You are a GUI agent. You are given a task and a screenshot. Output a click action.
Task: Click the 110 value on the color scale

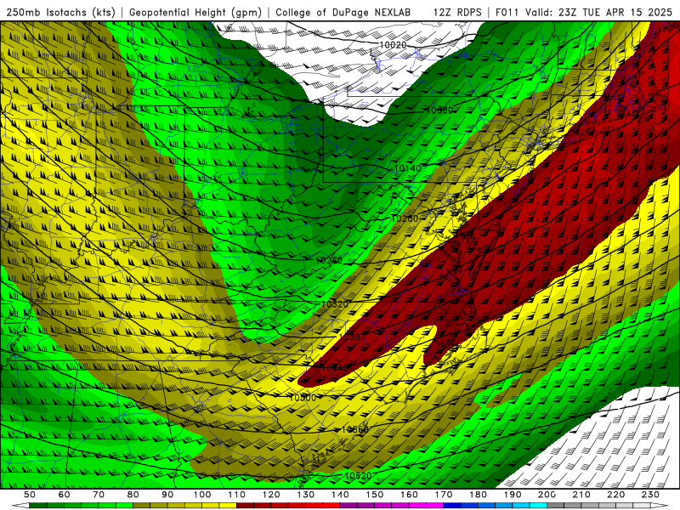tap(237, 495)
